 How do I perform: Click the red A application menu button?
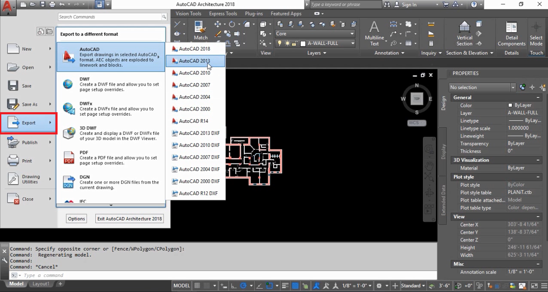click(x=8, y=8)
